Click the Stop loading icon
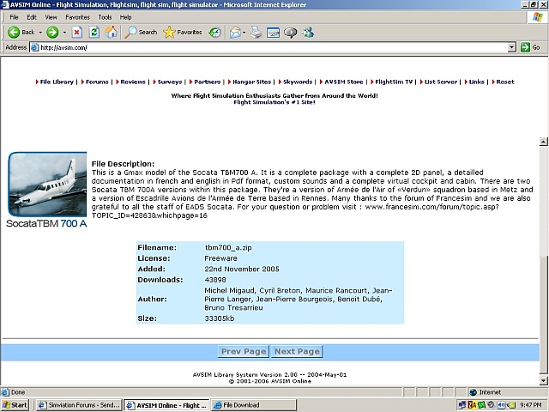 76,32
